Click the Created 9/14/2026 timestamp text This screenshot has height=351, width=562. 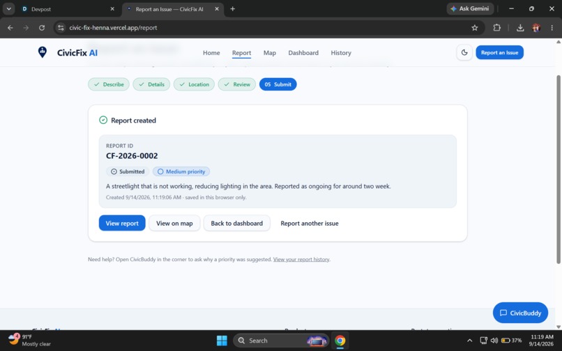[x=176, y=197]
